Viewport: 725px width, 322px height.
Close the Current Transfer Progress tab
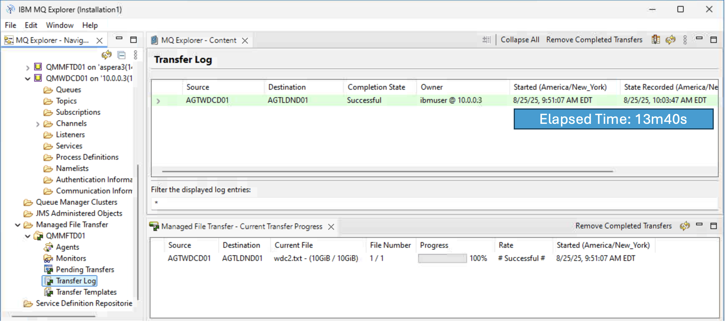point(331,227)
